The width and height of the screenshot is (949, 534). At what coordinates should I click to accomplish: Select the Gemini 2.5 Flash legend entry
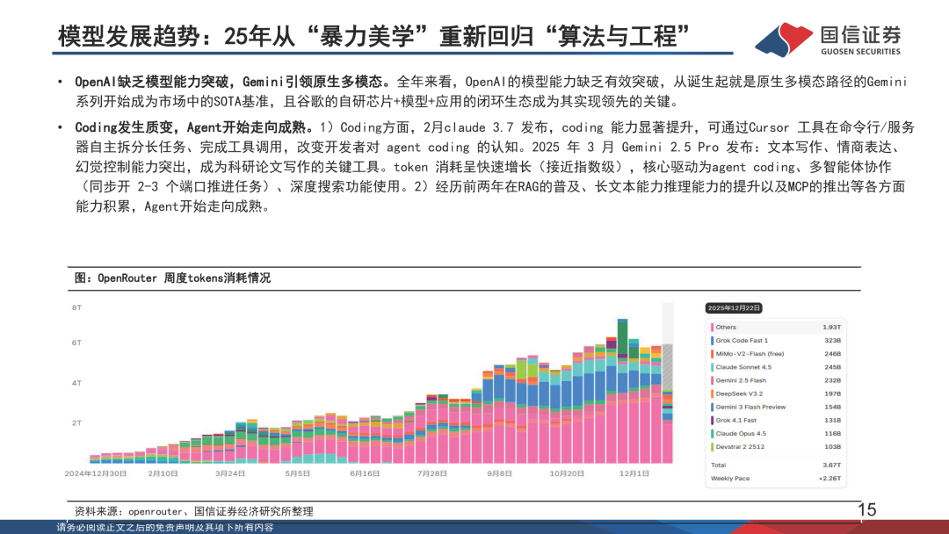(776, 380)
